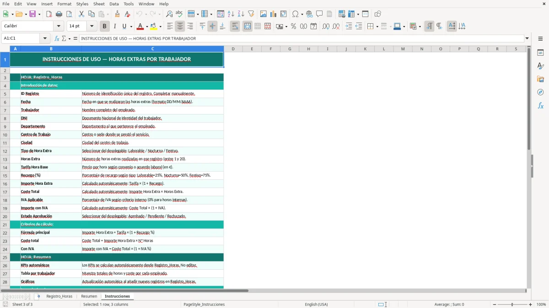This screenshot has height=308, width=549.
Task: Copy selection with the Copy icon
Action: pos(91,14)
